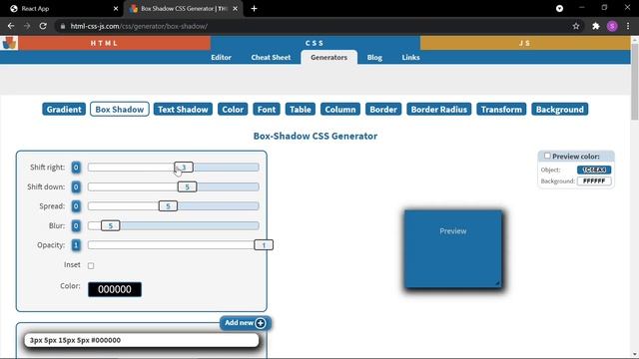Open Chrome three-dot menu
This screenshot has height=359, width=639.
[x=628, y=26]
